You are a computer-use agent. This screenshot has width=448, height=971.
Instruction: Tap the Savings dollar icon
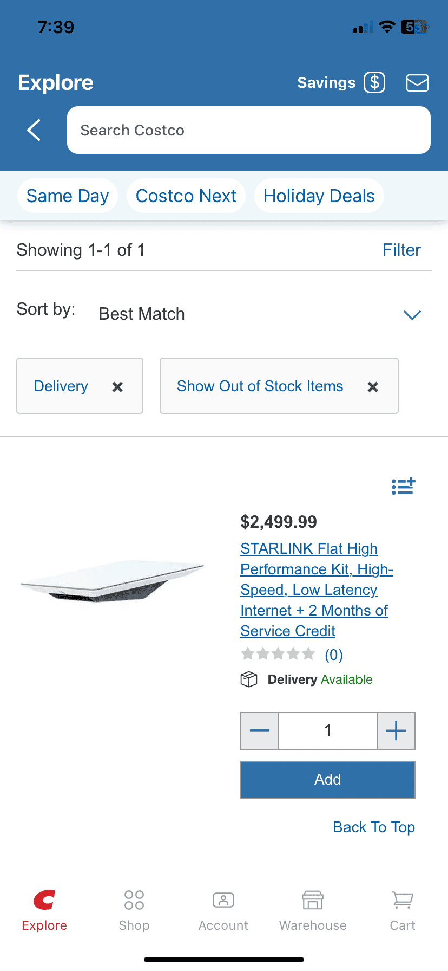(x=374, y=82)
